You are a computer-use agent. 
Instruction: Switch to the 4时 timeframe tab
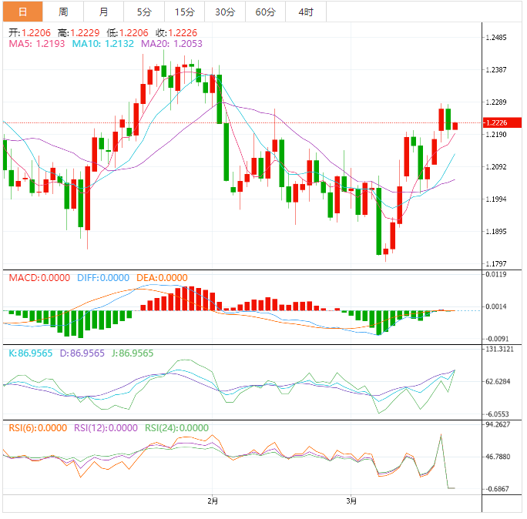(305, 12)
